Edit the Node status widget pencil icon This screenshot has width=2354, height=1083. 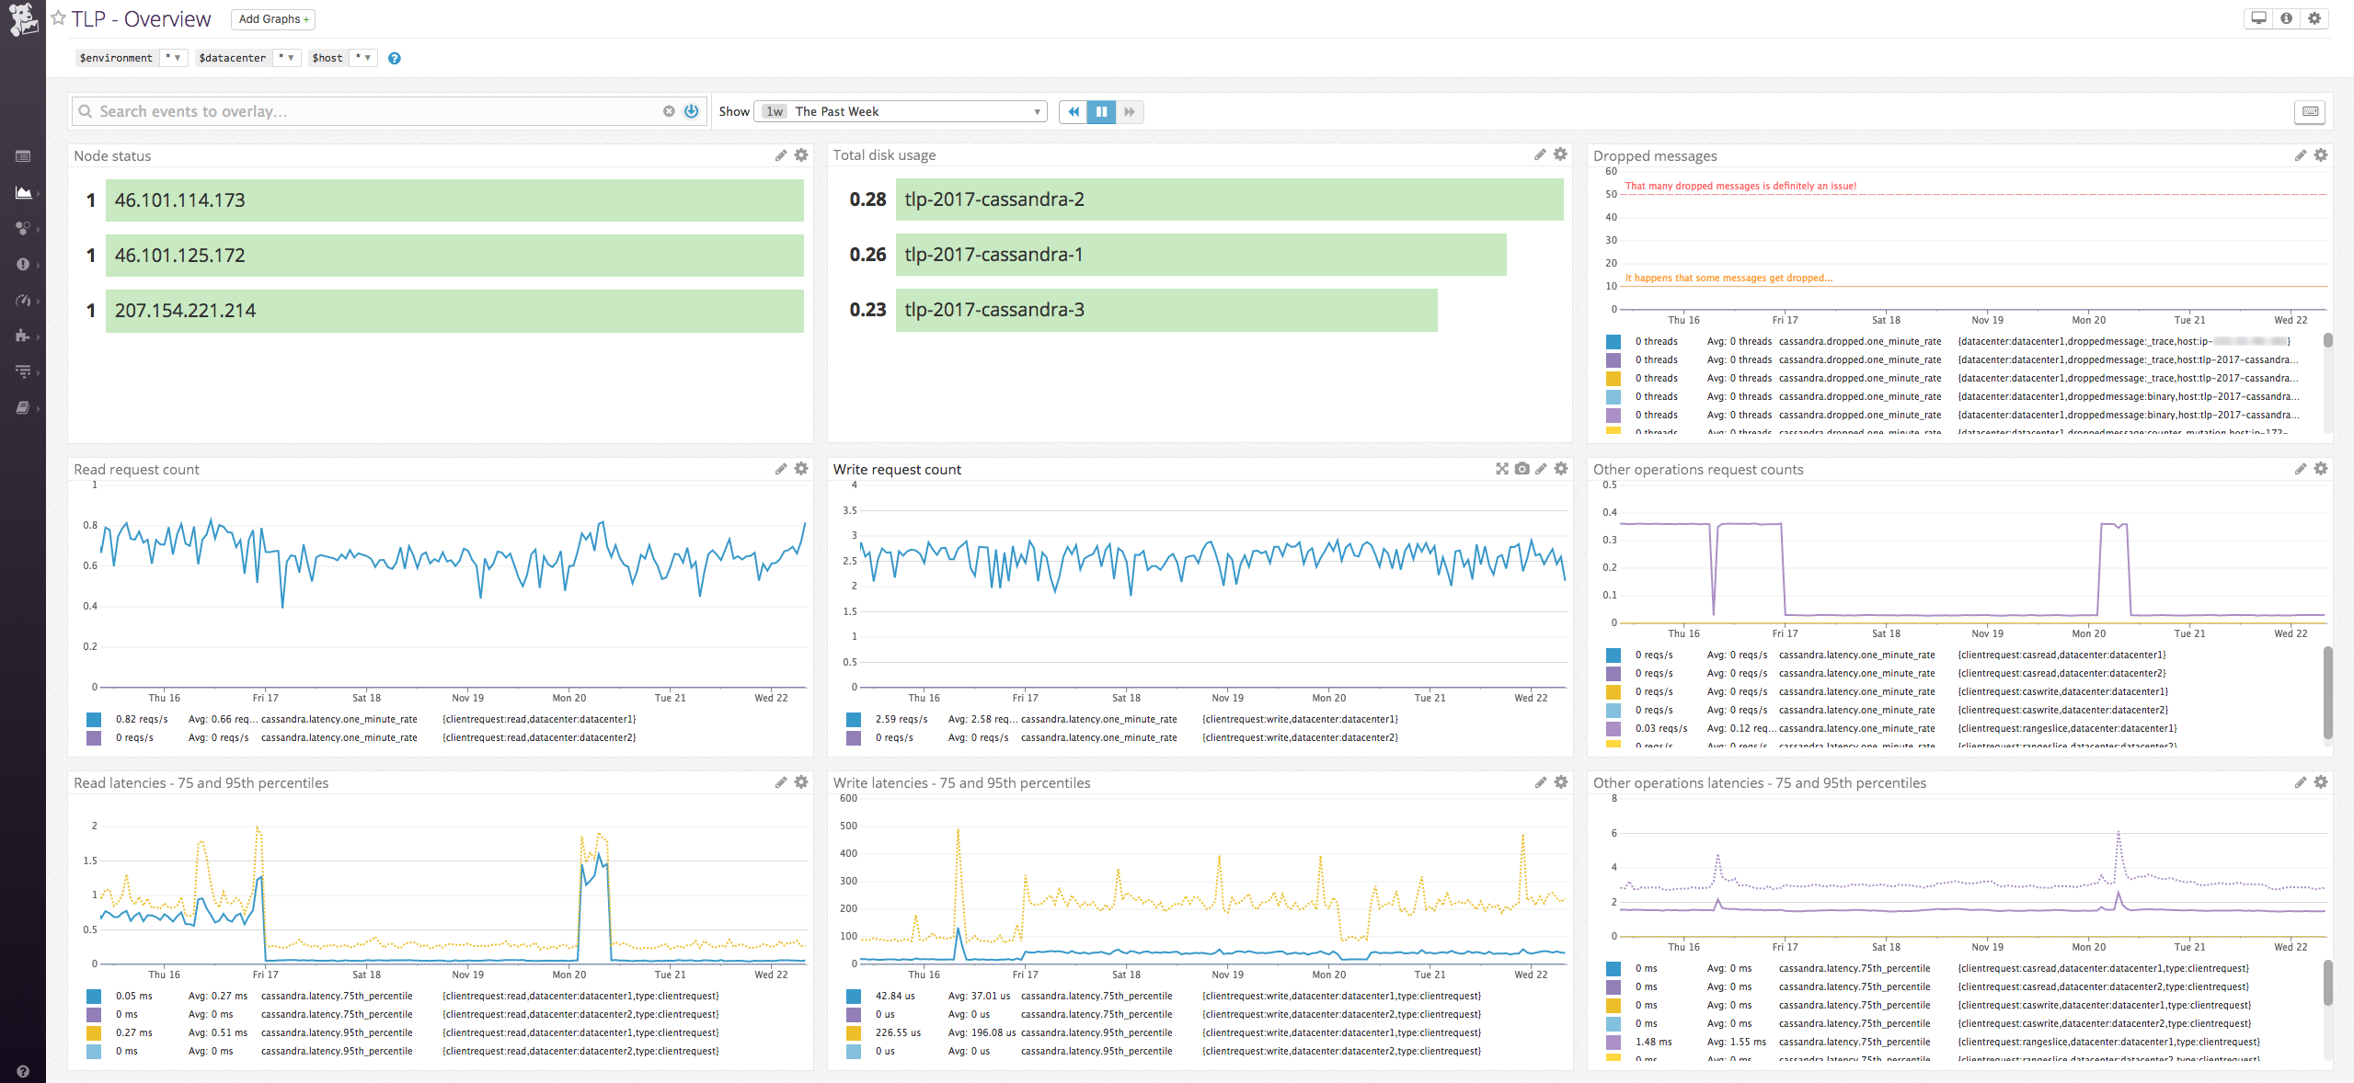pos(779,154)
